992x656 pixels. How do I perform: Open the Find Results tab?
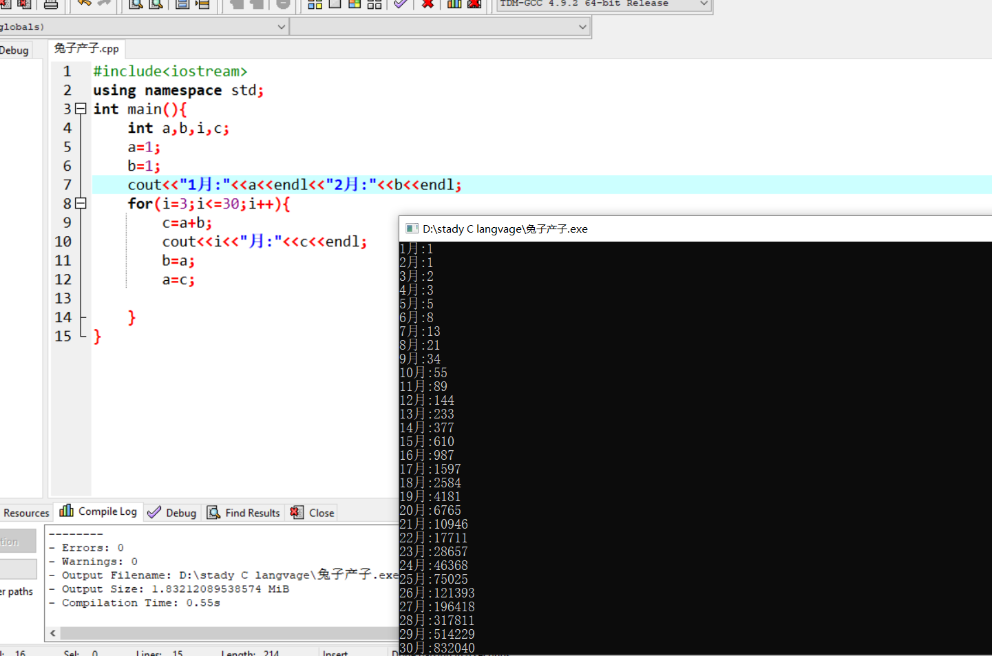coord(244,513)
